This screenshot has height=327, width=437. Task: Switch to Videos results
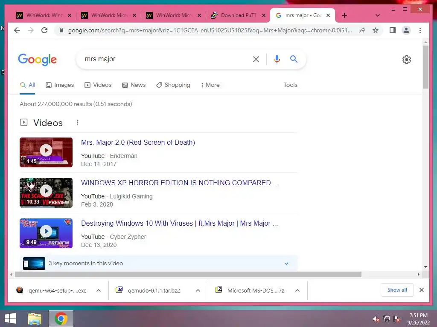tap(98, 85)
